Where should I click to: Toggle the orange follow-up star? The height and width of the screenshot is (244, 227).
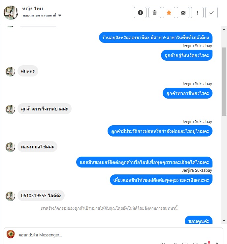pos(169,13)
